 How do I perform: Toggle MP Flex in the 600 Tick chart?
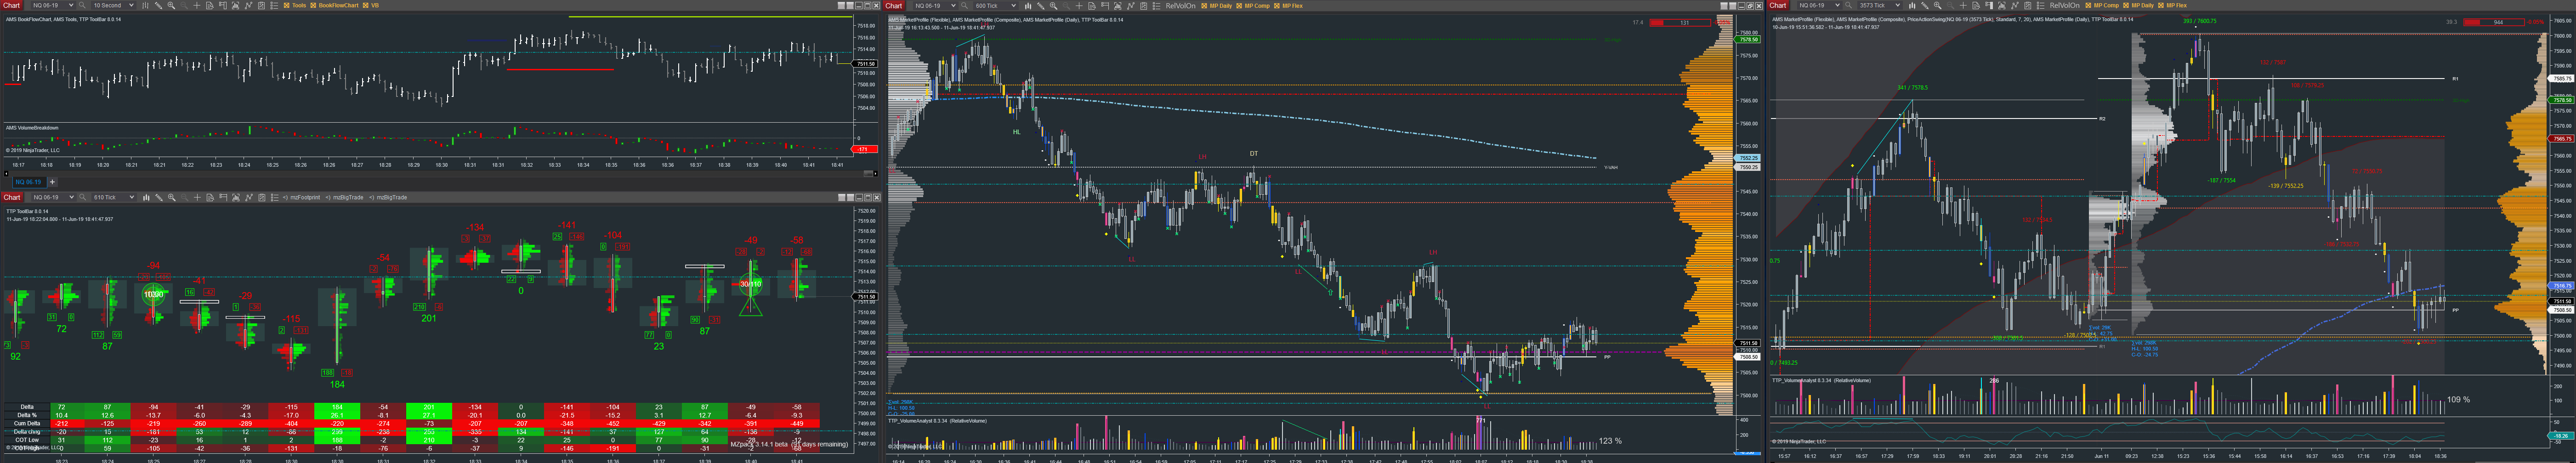(1277, 6)
